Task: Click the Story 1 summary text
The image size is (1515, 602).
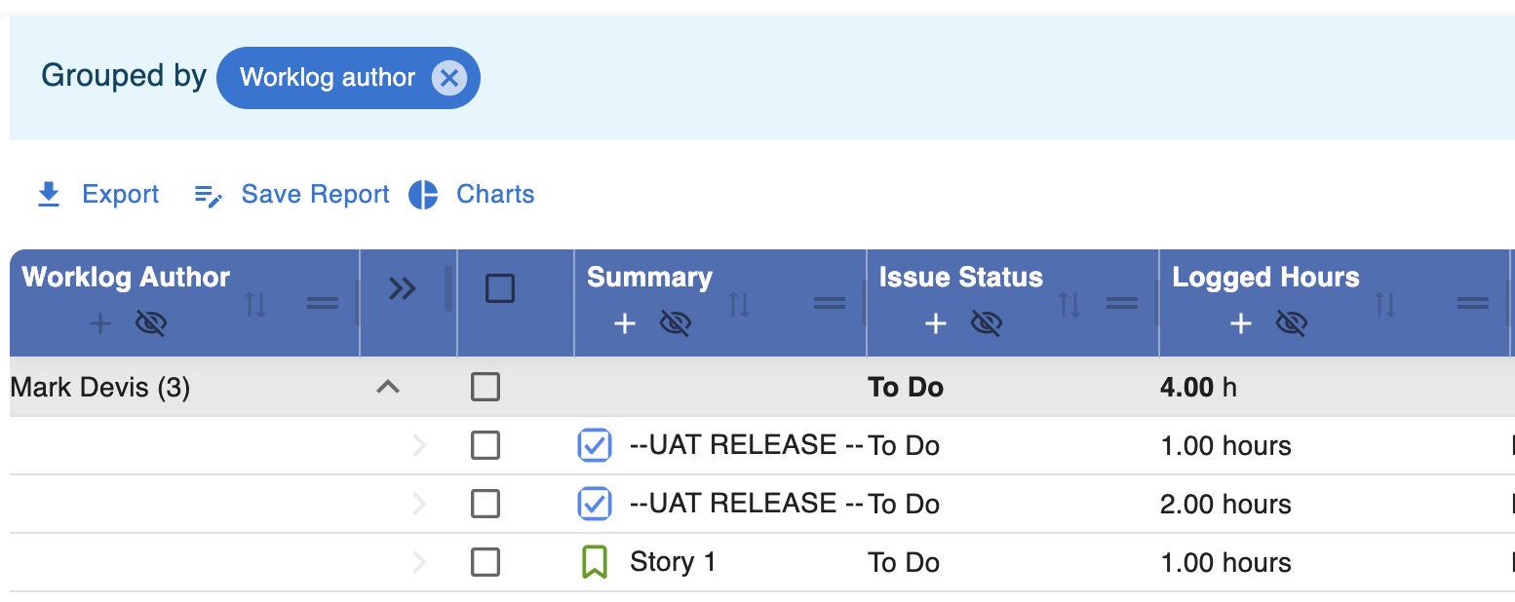Action: (x=673, y=562)
